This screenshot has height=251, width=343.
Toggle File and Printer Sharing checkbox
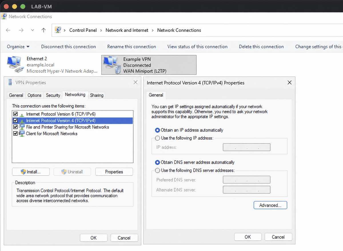click(x=15, y=127)
